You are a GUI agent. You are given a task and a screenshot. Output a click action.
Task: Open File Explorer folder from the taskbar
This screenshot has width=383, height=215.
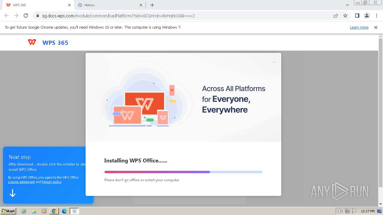point(34,211)
